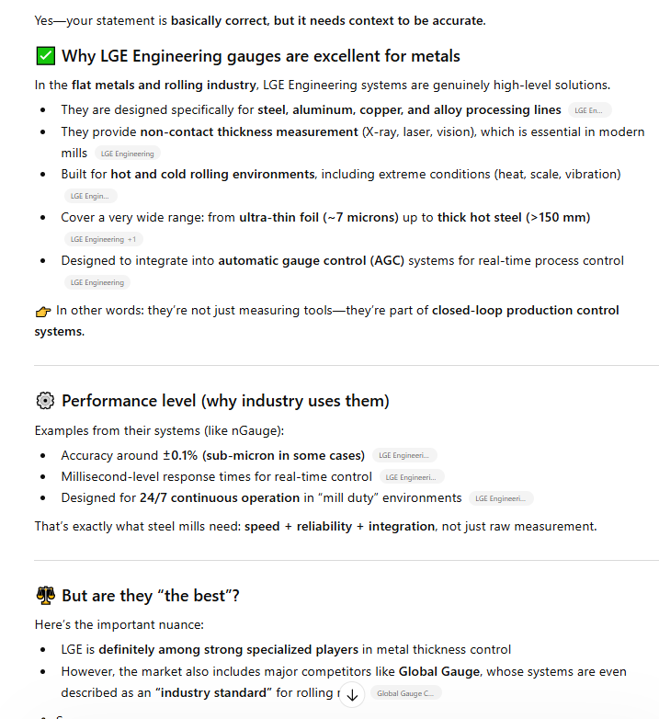The image size is (659, 719).
Task: Open citation beside millisecond-level response times
Action: tap(412, 477)
